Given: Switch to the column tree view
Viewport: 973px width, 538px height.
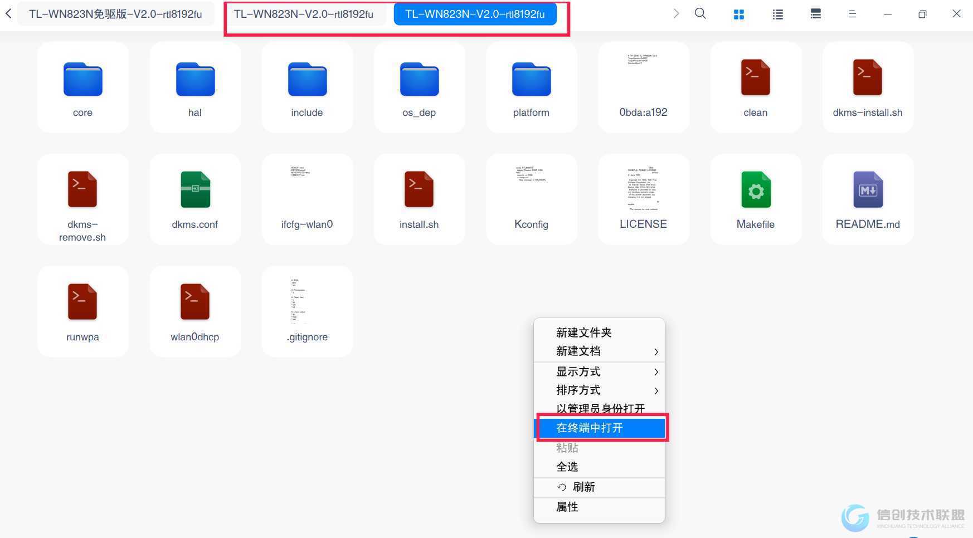Looking at the screenshot, I should [x=816, y=14].
